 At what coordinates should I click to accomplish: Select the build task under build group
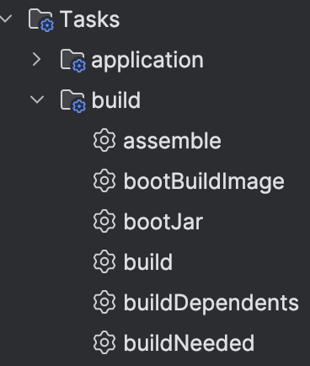[x=148, y=262]
